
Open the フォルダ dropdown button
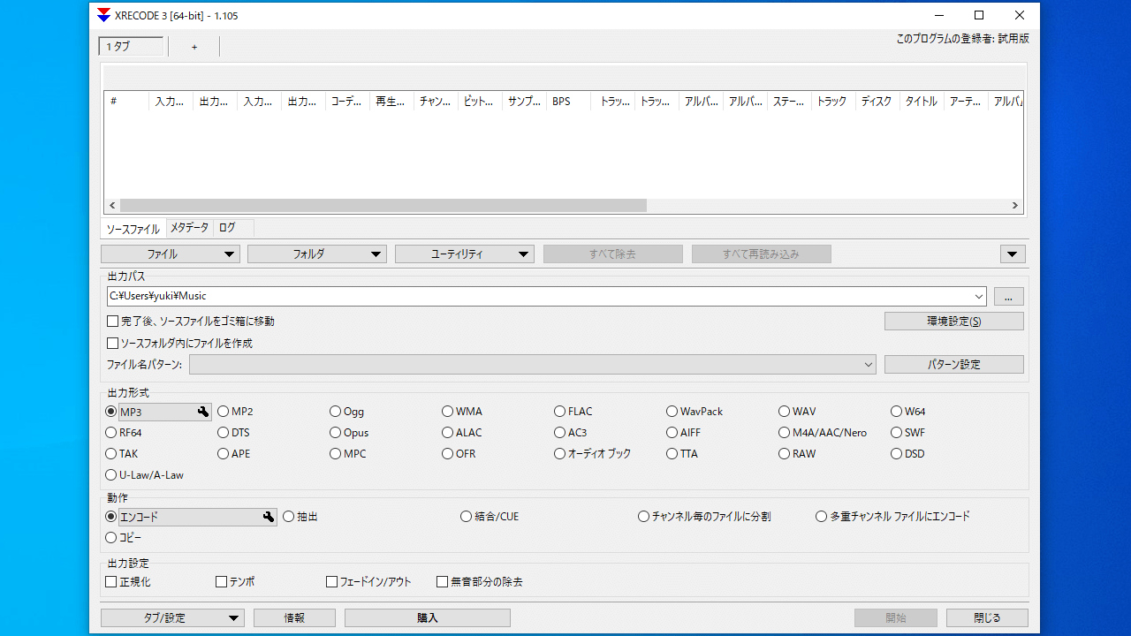coord(317,254)
